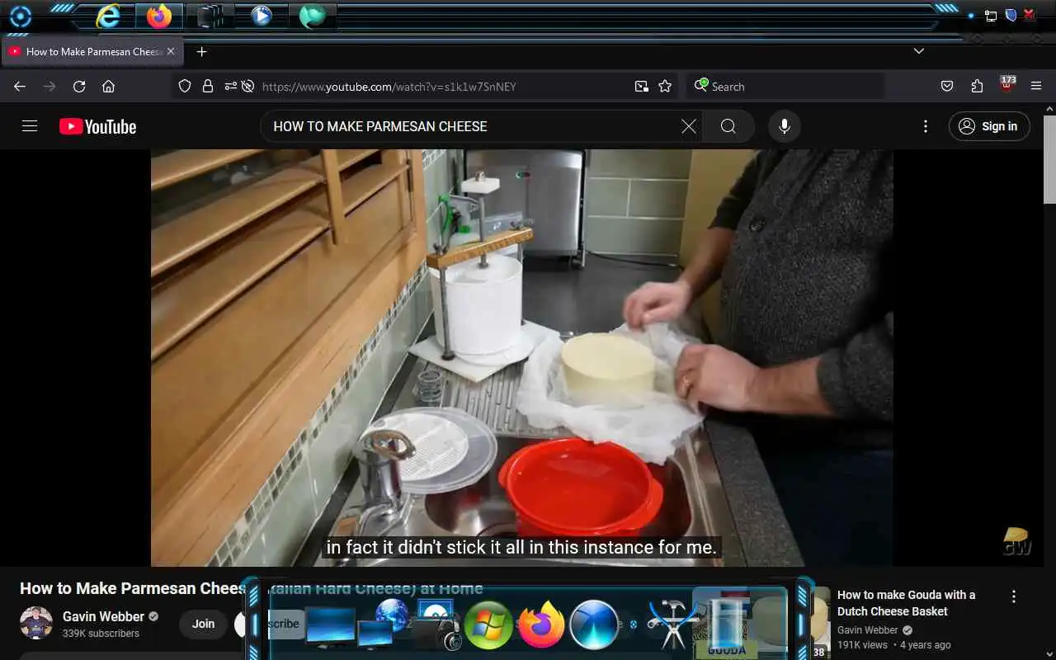Image resolution: width=1056 pixels, height=660 pixels.
Task: Open the YouTube guide hamburger menu
Action: coord(30,126)
